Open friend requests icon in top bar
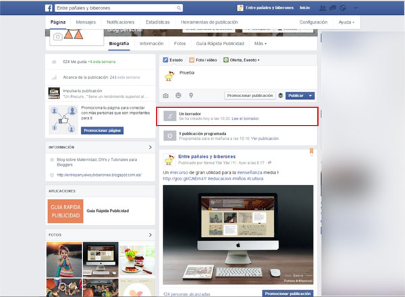Screen dimensions: 405x297 tap(323, 8)
